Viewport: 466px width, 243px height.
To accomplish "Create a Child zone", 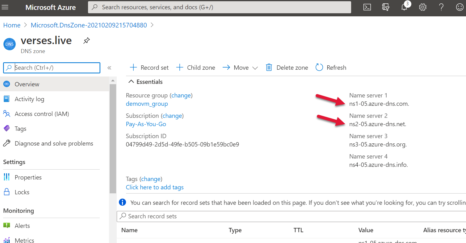I will [195, 67].
